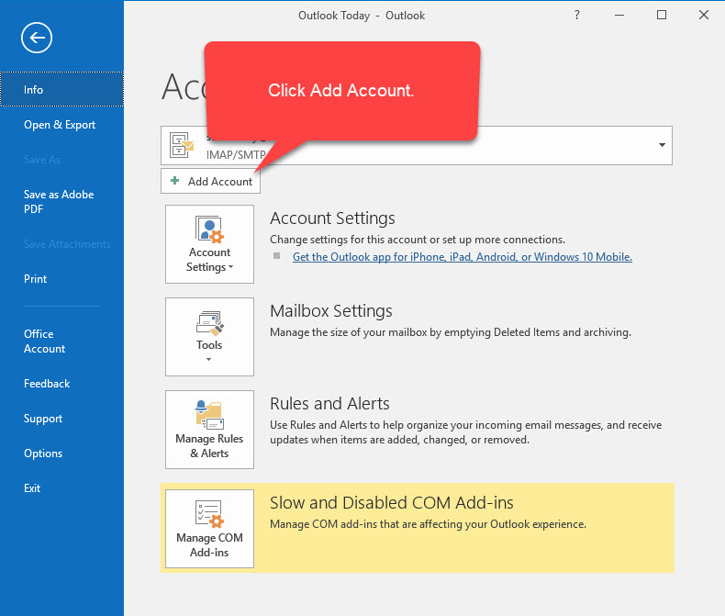
Task: Click the IMAP/SMTP account field
Action: pos(416,145)
